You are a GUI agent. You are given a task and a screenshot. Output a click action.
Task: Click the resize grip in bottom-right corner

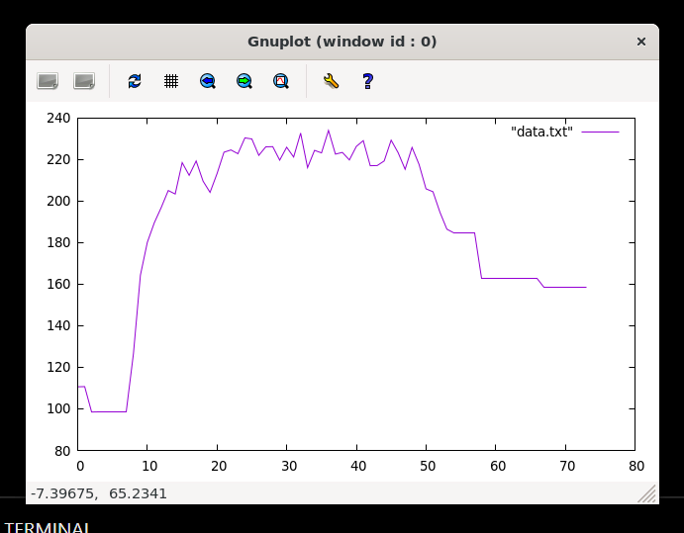(x=647, y=493)
